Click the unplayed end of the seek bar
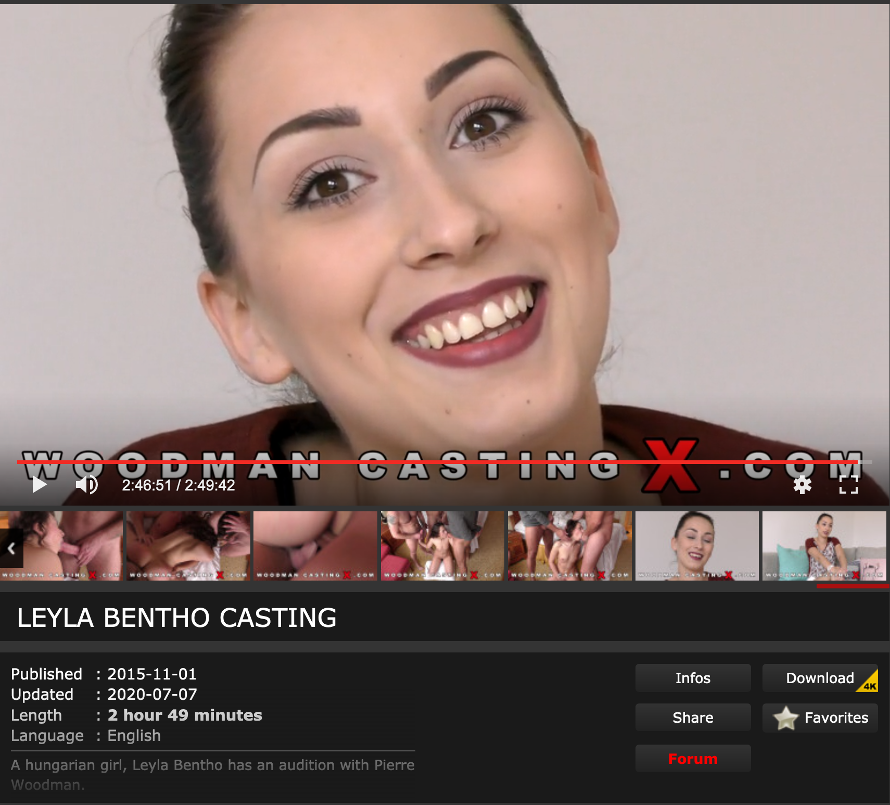The width and height of the screenshot is (890, 805). coord(866,462)
